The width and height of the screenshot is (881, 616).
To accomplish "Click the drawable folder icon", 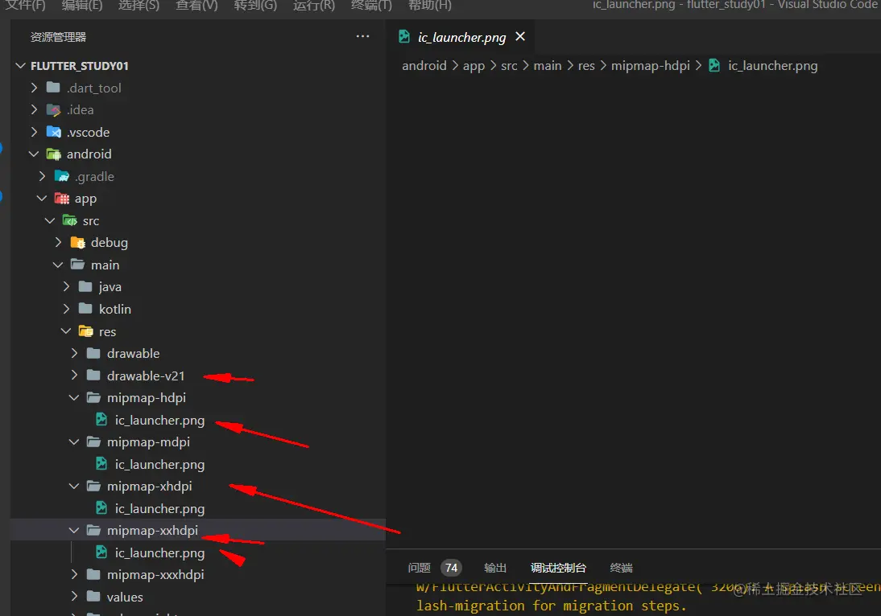I will (x=94, y=354).
